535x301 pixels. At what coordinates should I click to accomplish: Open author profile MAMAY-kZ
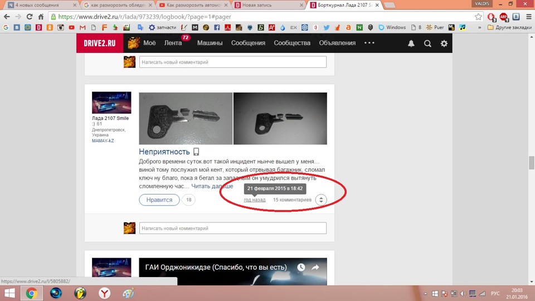tap(103, 140)
